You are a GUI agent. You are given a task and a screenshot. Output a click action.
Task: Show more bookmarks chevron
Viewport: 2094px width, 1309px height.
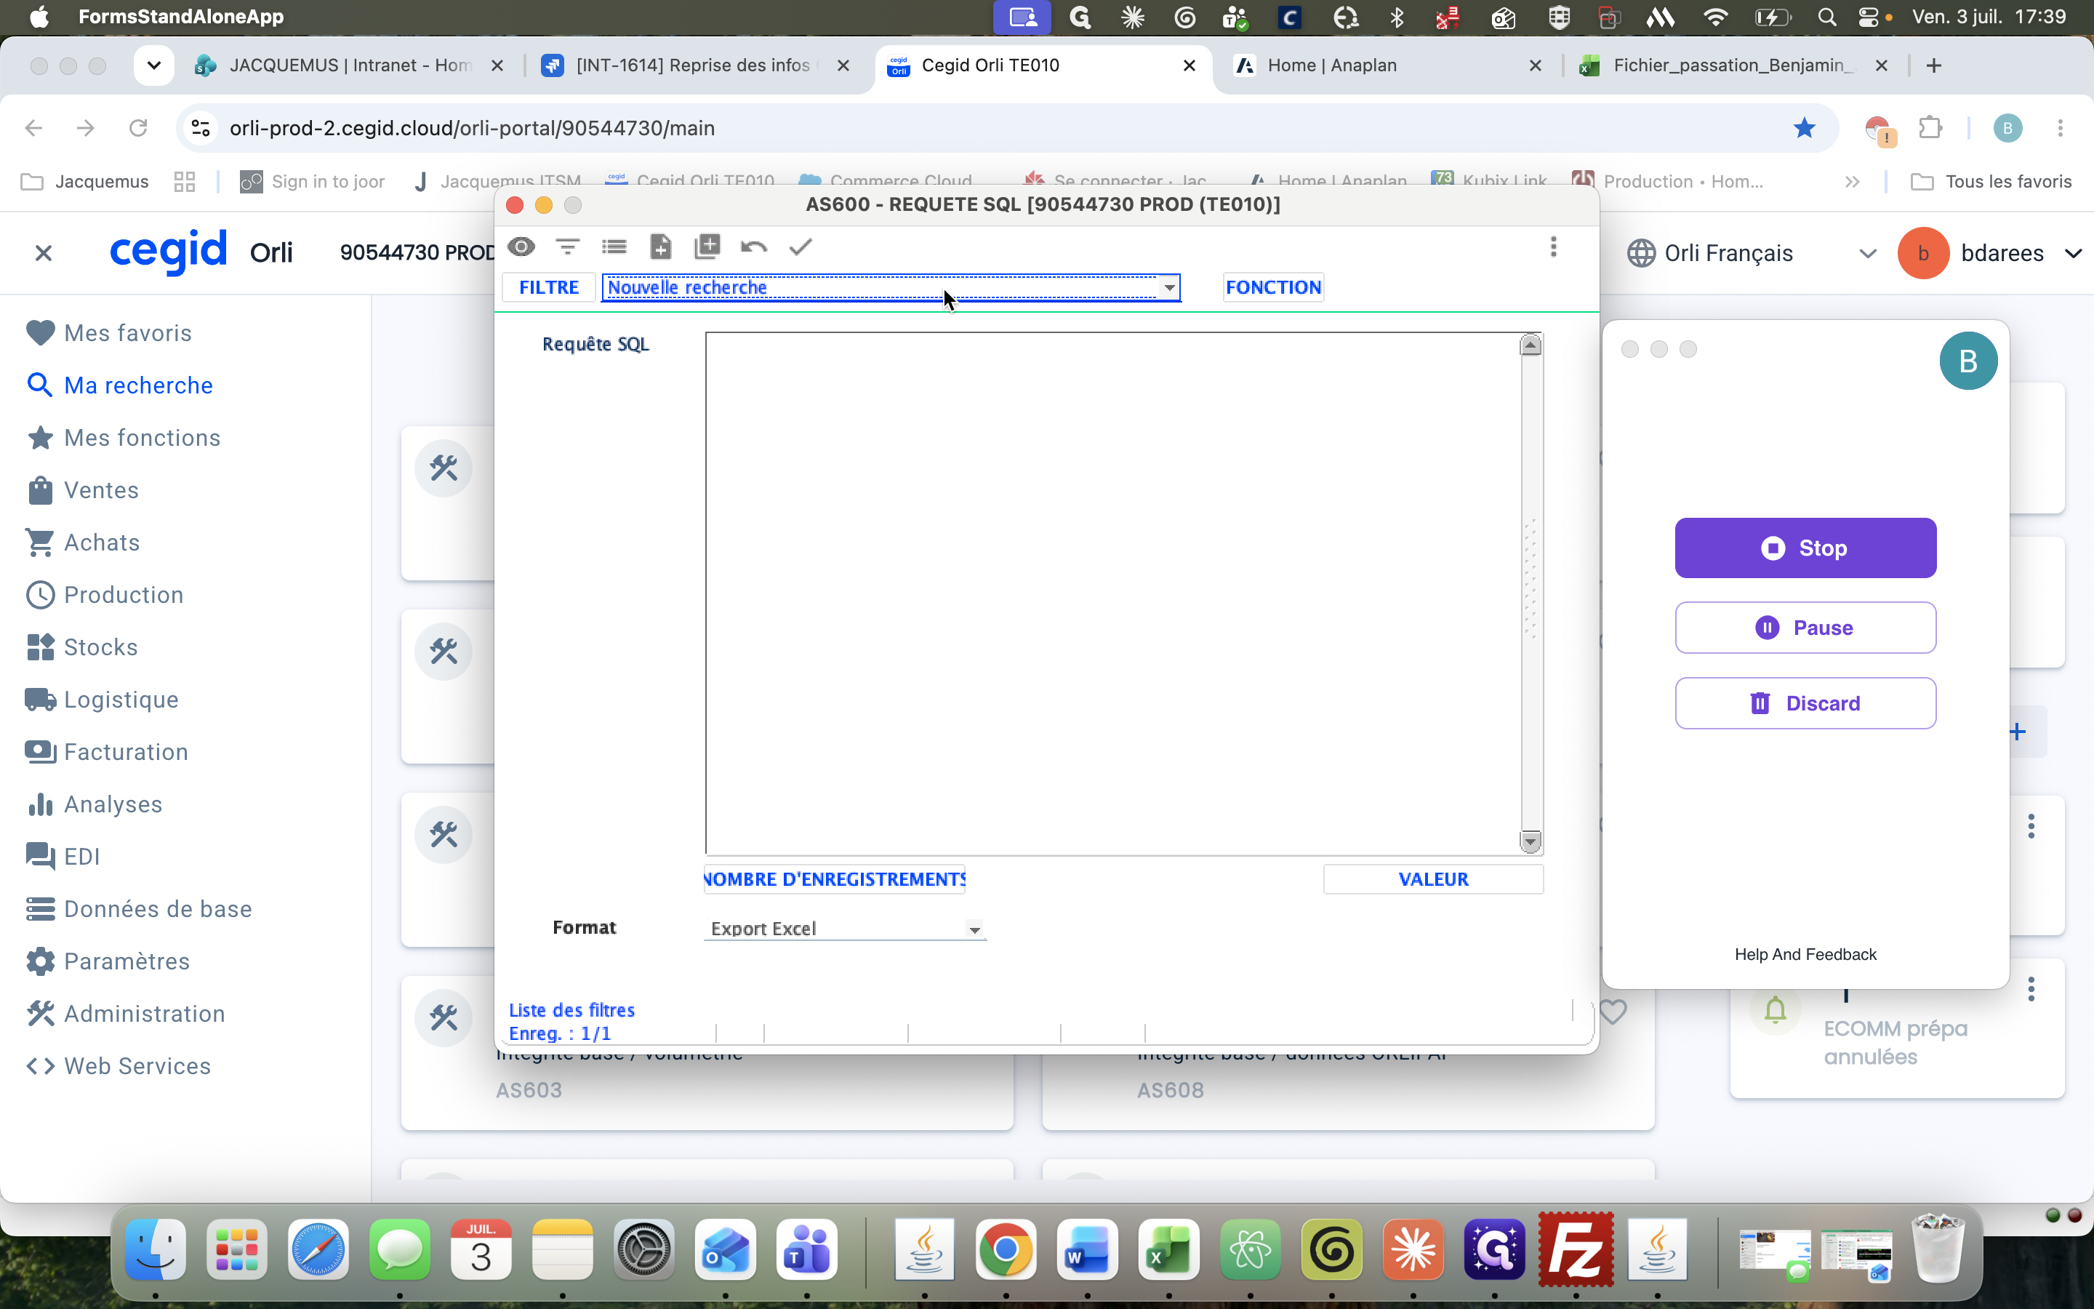pos(1852,182)
